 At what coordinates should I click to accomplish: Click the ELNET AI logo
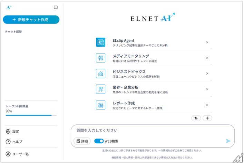tap(153, 17)
